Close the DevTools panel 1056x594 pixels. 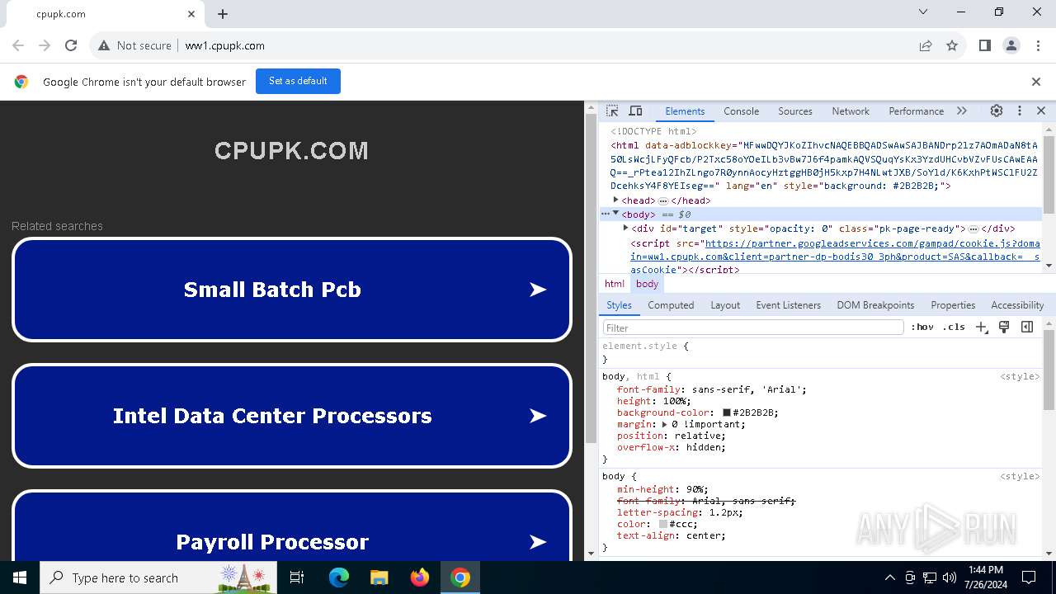tap(1041, 111)
